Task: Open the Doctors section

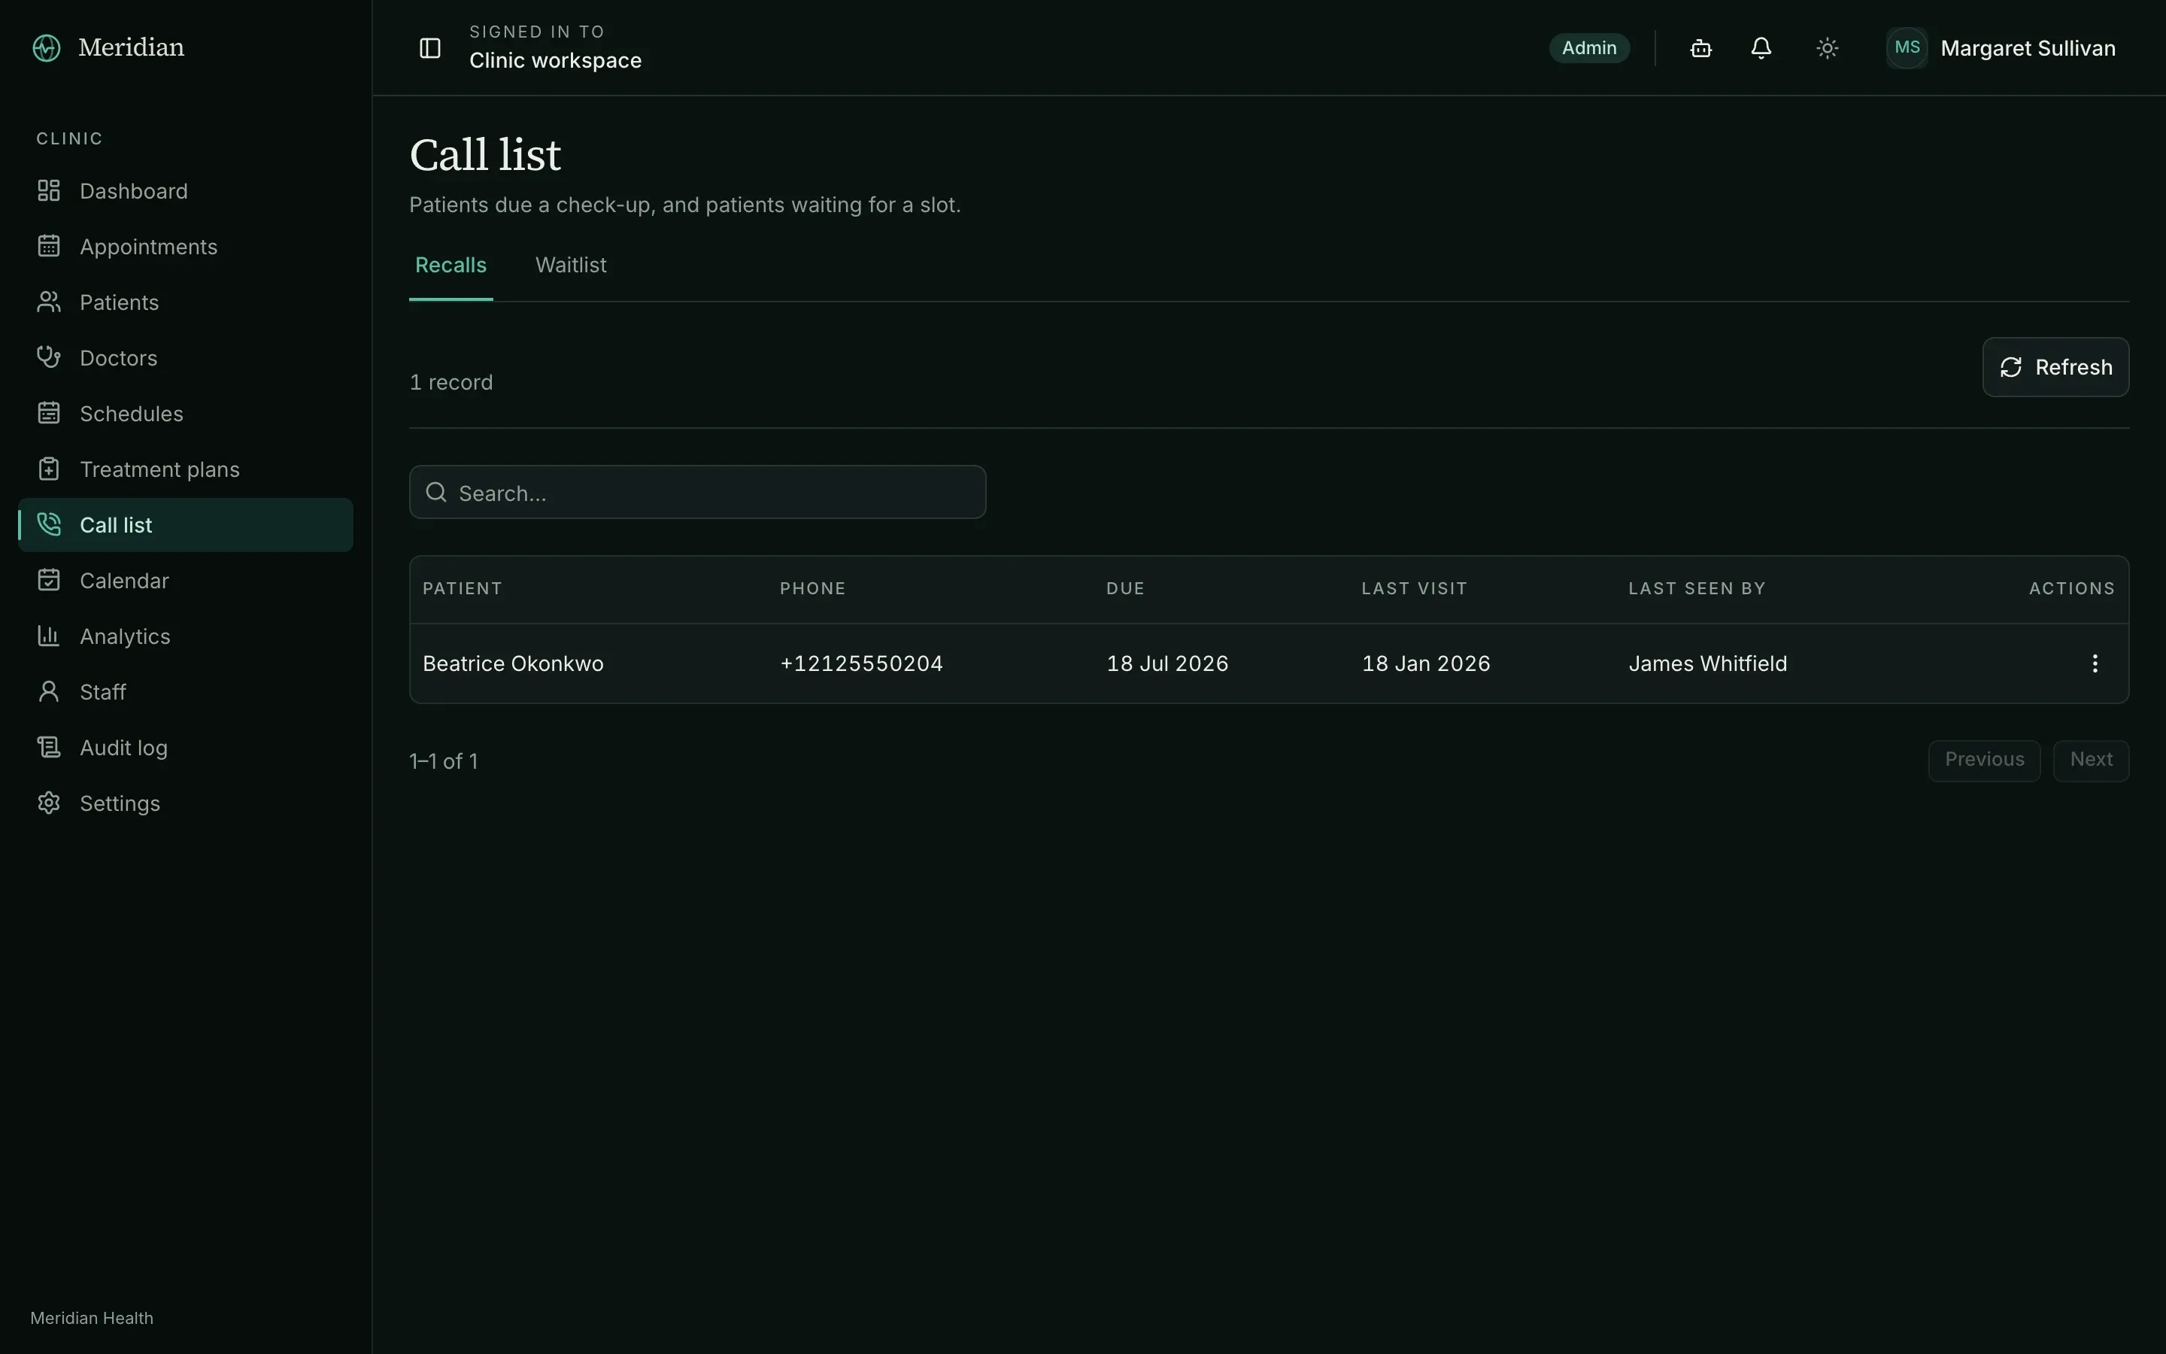Action: (x=185, y=357)
